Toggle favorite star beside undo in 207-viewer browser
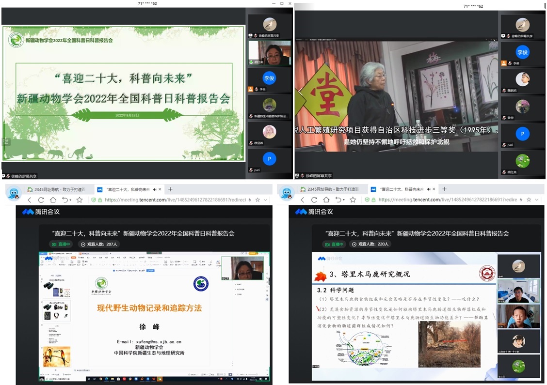This screenshot has height=385, width=547. (80, 200)
